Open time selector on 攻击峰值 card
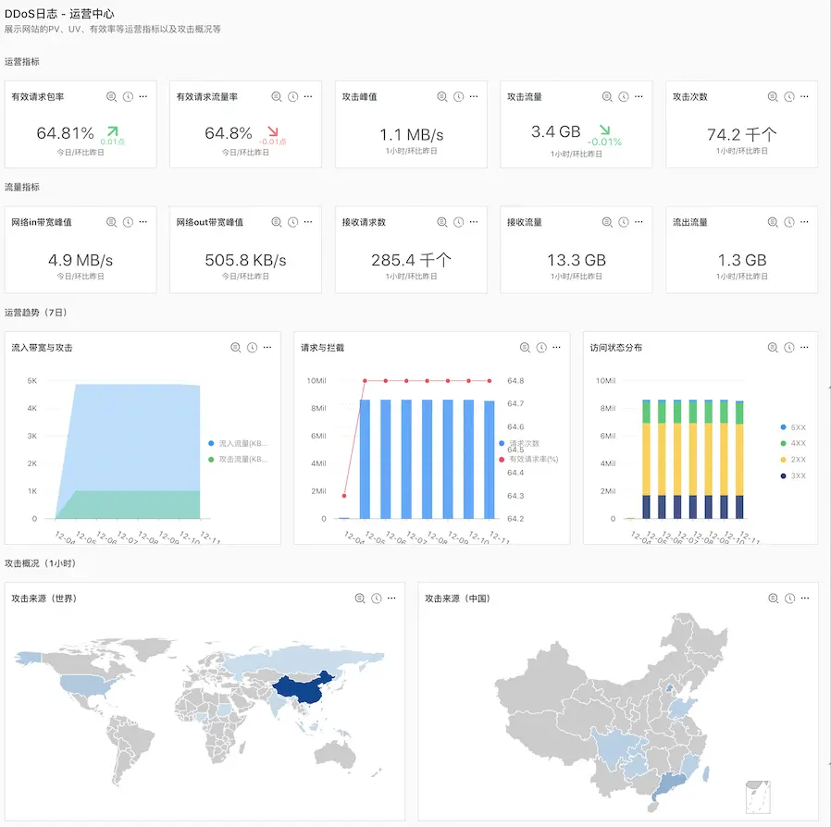 458,96
